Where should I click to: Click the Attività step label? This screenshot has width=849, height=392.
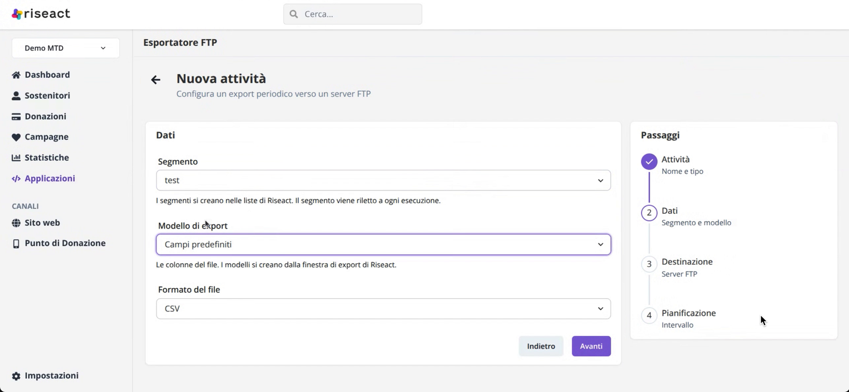coord(675,159)
